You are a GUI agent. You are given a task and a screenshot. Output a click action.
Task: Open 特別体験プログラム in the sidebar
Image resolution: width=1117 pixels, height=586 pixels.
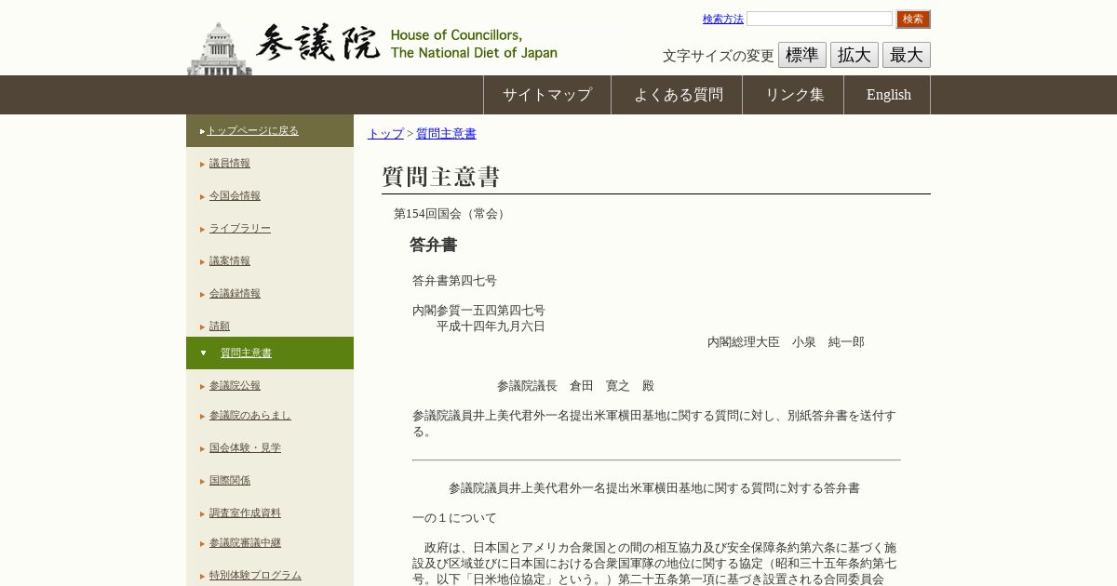point(255,575)
